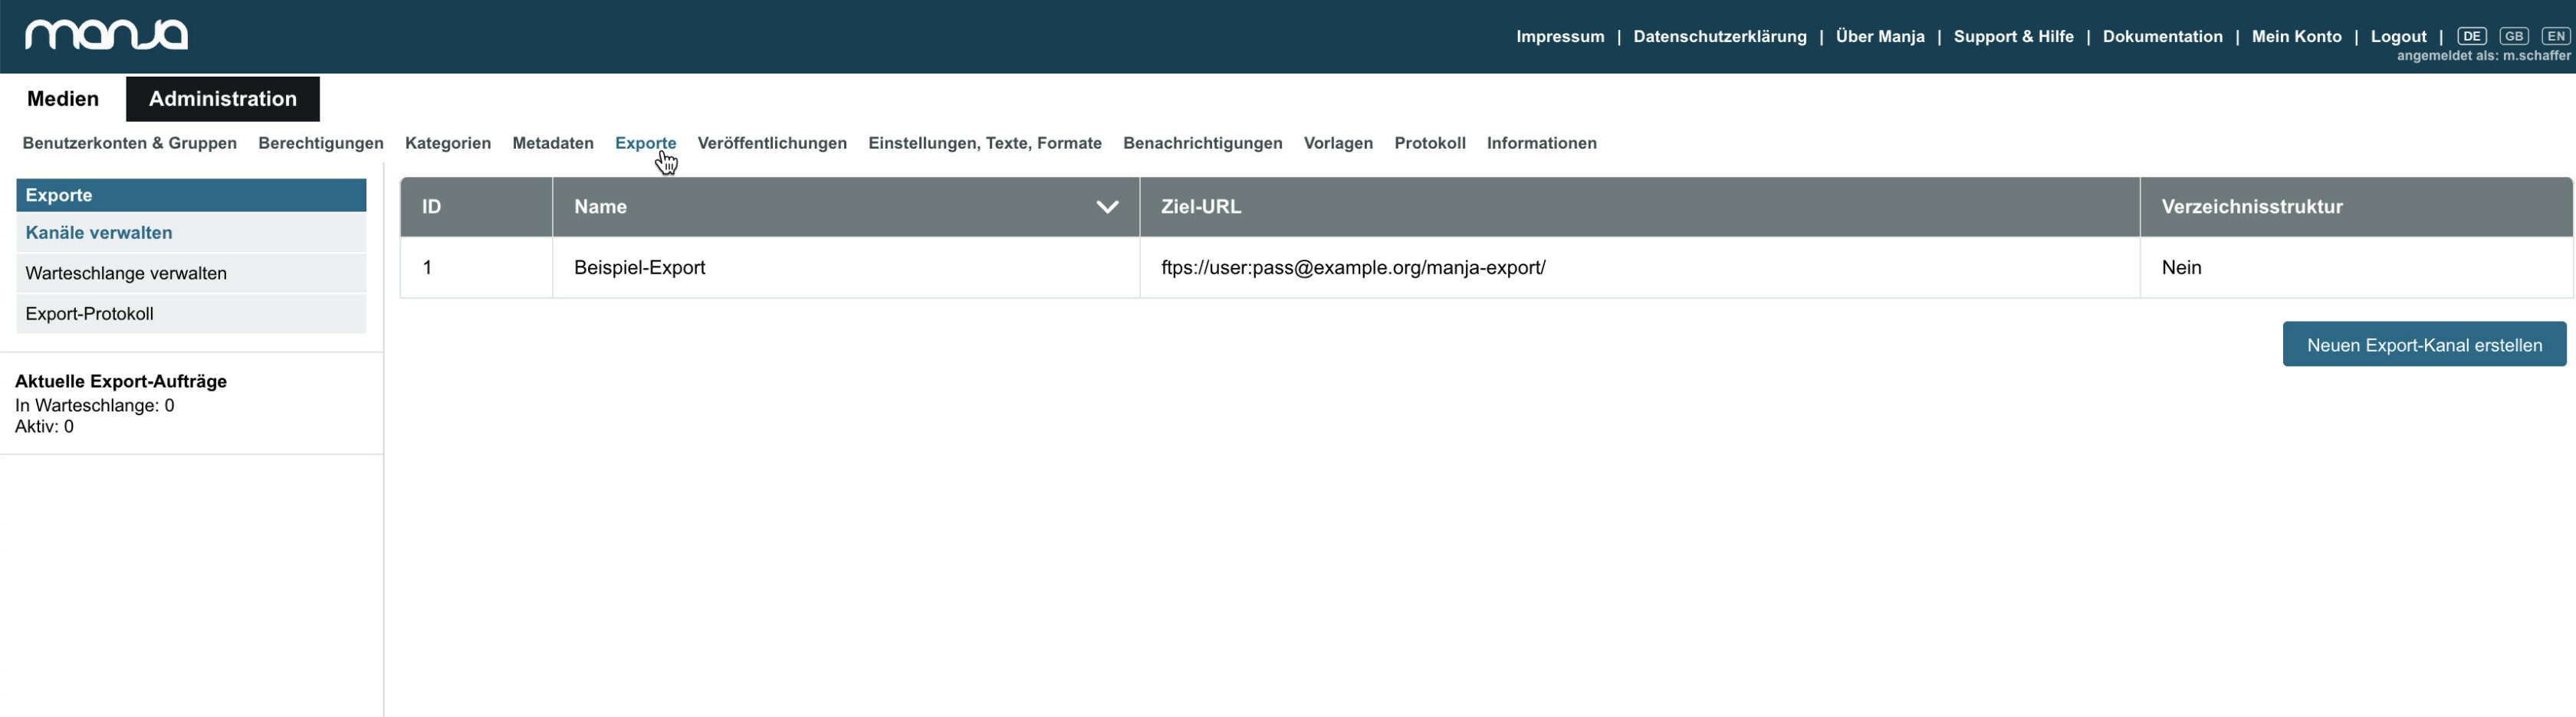Sort by Verzeichnisstruktur column header

(2356, 207)
